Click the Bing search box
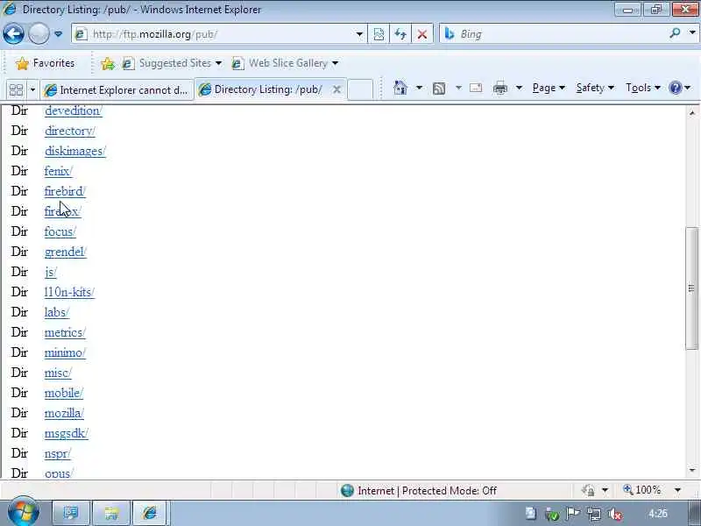The height and width of the screenshot is (526, 701). point(555,34)
